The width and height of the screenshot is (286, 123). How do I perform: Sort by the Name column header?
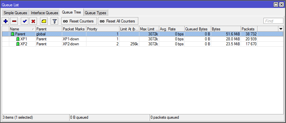point(22,29)
